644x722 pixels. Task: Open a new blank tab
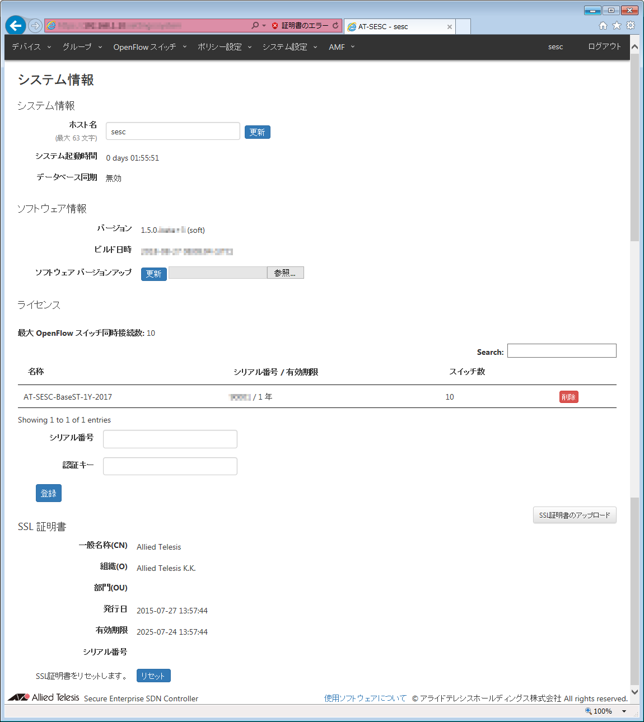(463, 26)
